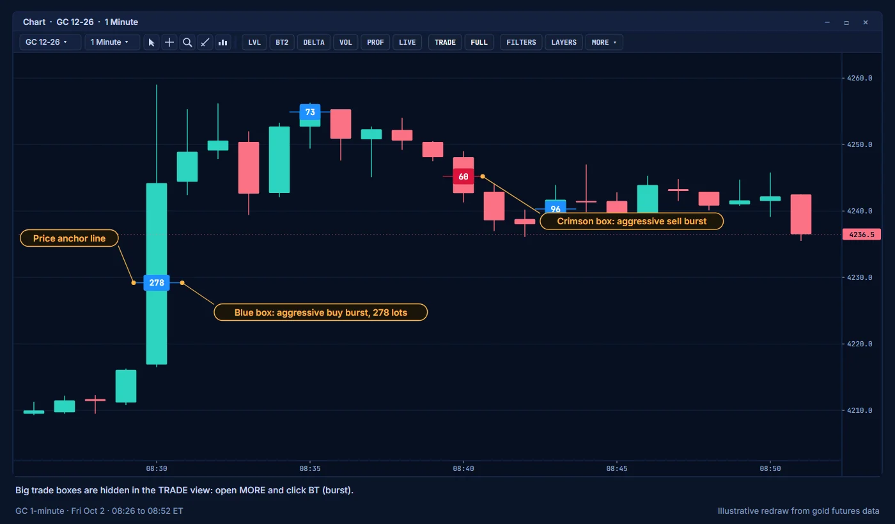Select the pointer cursor tool
895x524 pixels.
tap(152, 42)
